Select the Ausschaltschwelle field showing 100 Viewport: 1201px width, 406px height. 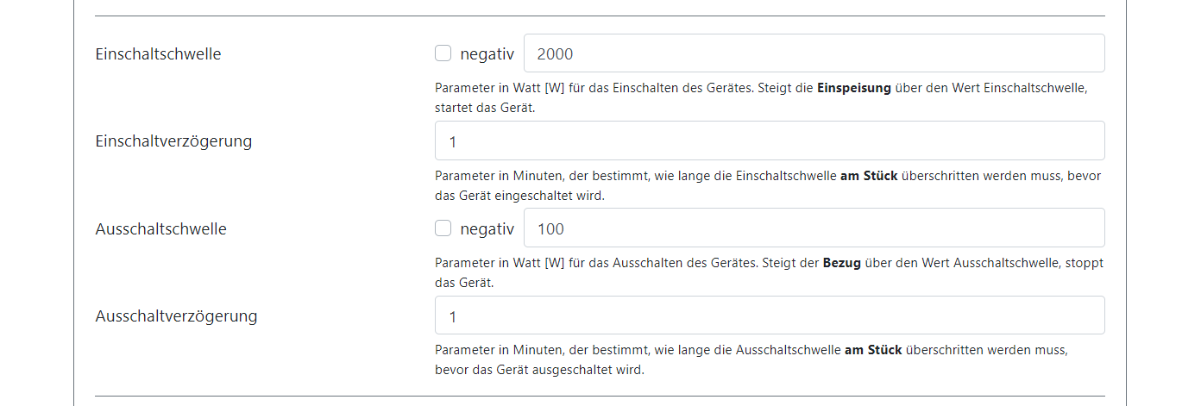click(814, 228)
